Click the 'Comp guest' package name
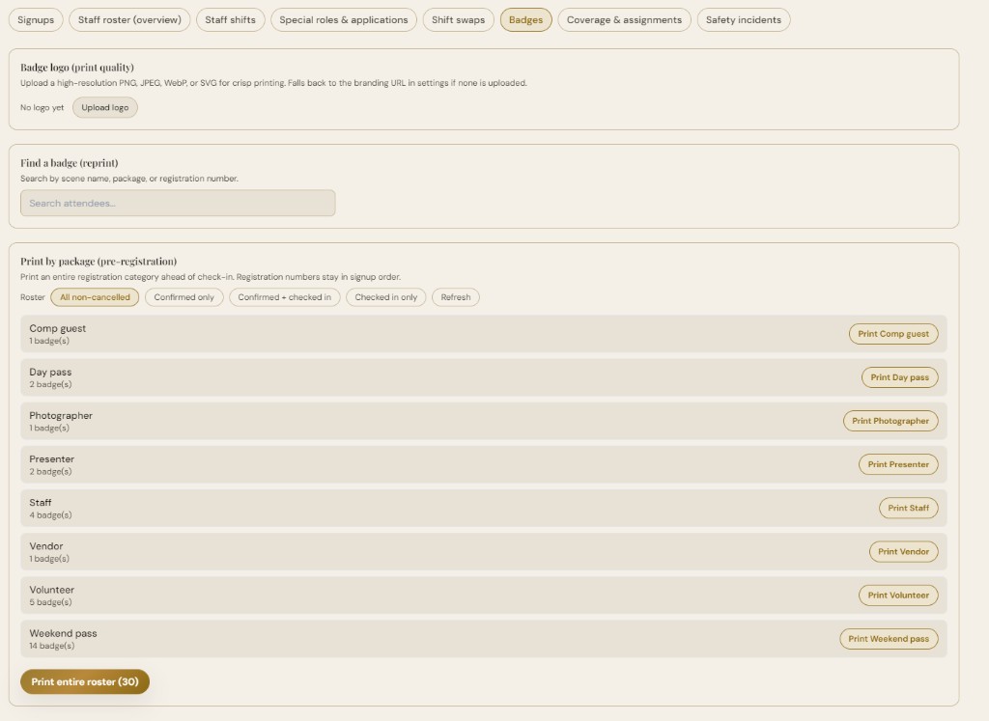Viewport: 989px width, 721px height. tap(57, 328)
